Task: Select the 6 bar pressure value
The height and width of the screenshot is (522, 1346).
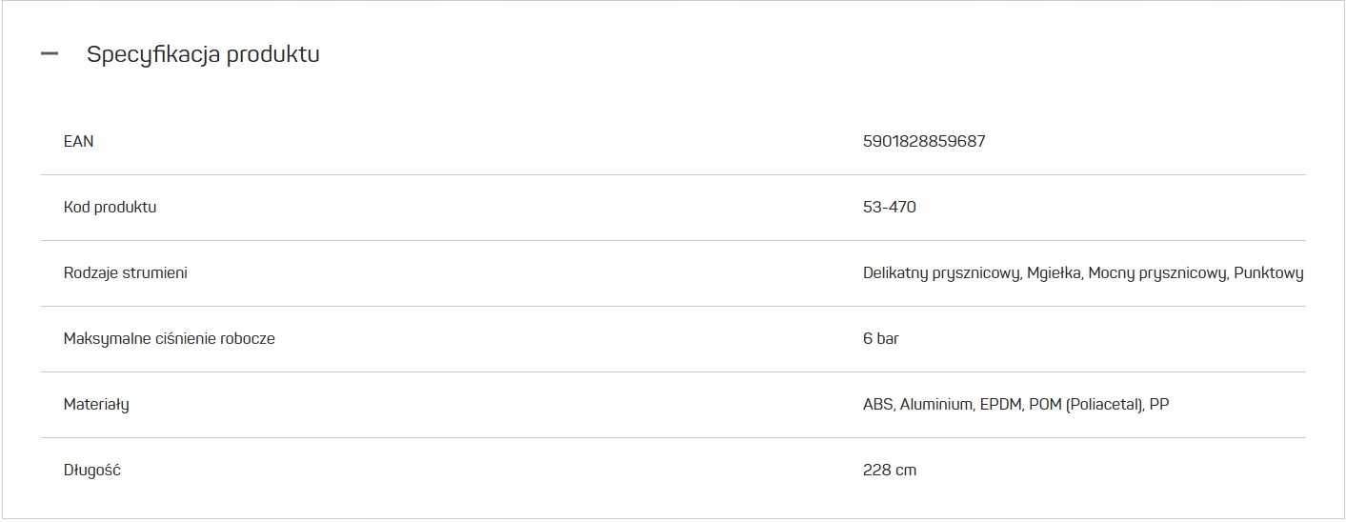Action: (x=880, y=338)
